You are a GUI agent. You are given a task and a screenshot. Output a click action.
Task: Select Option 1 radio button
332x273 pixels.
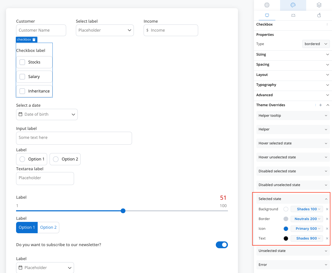tap(22, 159)
